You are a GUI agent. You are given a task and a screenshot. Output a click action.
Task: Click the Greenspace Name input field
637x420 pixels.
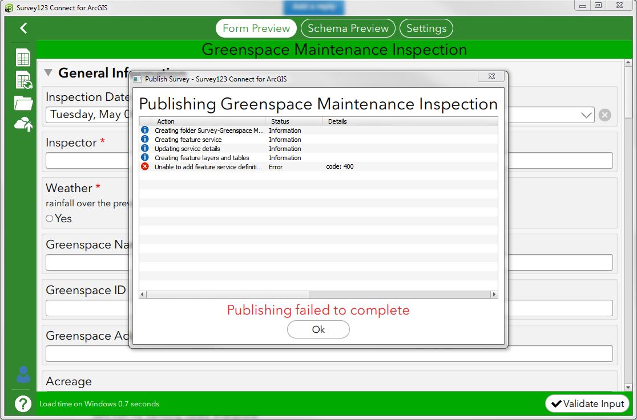(329, 263)
